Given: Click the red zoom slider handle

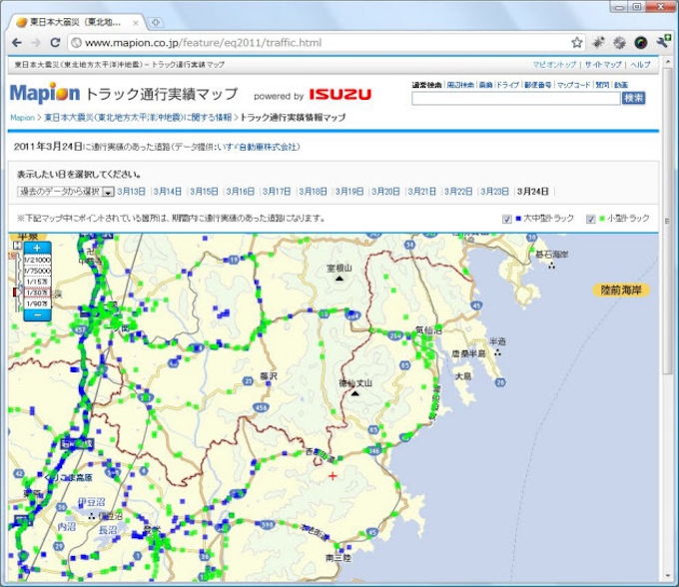Looking at the screenshot, I should point(18,293).
